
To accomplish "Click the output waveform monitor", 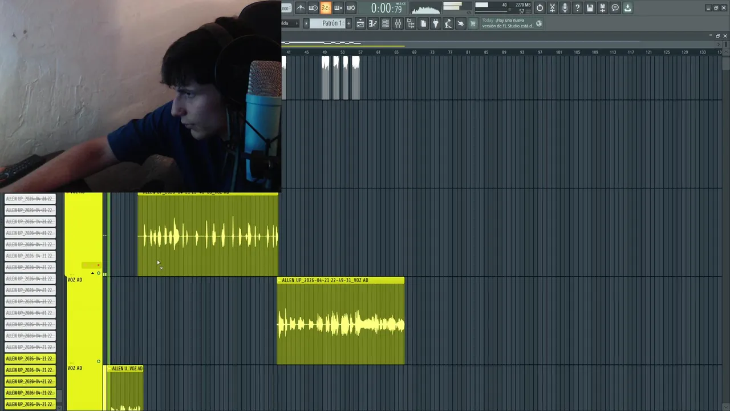I will click(424, 8).
